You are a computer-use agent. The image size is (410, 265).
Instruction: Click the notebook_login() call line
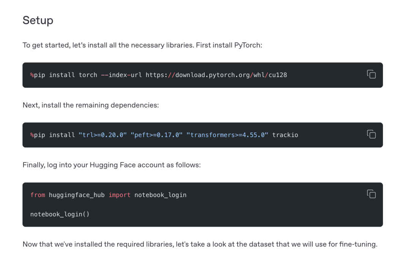click(60, 215)
